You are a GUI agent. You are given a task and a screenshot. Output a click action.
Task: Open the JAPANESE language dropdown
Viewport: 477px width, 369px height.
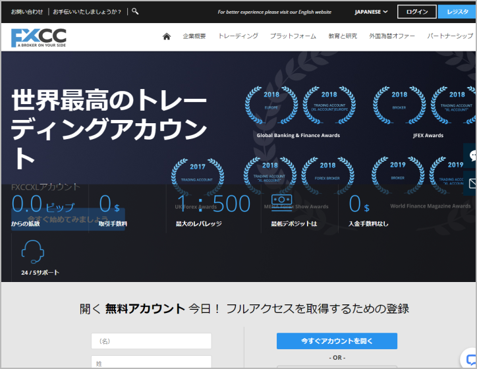pos(371,12)
